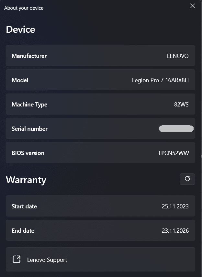
Task: Click the End date label
Action: click(23, 231)
